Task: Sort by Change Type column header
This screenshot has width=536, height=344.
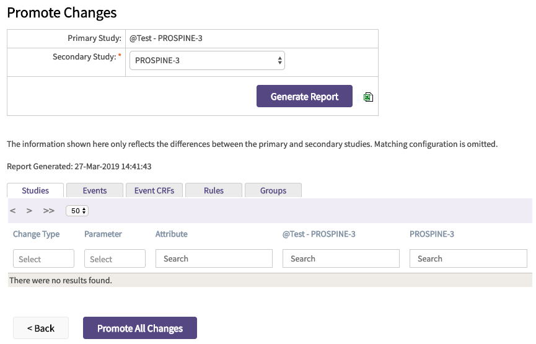Action: tap(36, 234)
